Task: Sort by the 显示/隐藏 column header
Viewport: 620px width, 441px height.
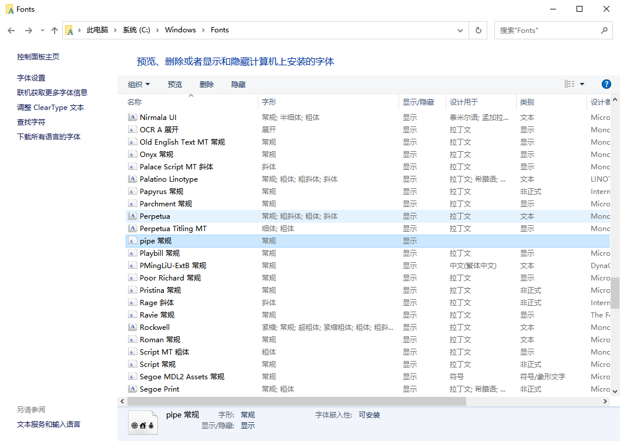Action: 419,102
